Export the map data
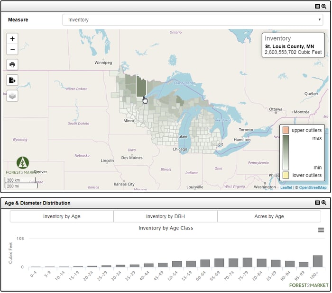Screen dimensions: 332x293 click(x=12, y=80)
